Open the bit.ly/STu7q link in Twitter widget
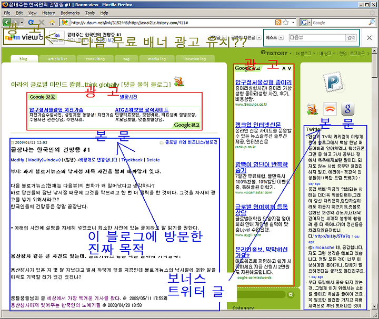Image resolution: width=379 pixels, height=319 pixels. (x=332, y=236)
